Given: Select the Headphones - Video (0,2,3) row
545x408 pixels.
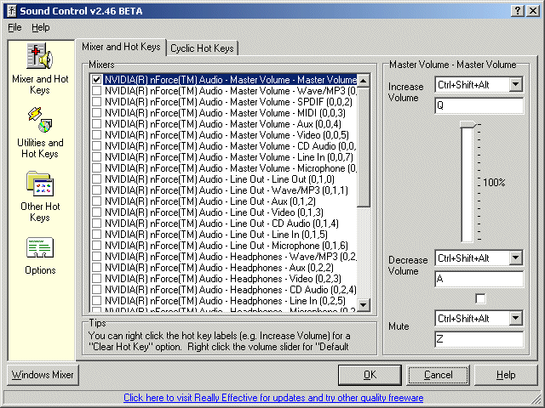Looking at the screenshot, I should tap(224, 279).
